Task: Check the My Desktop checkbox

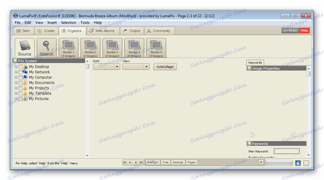Action: (20, 66)
